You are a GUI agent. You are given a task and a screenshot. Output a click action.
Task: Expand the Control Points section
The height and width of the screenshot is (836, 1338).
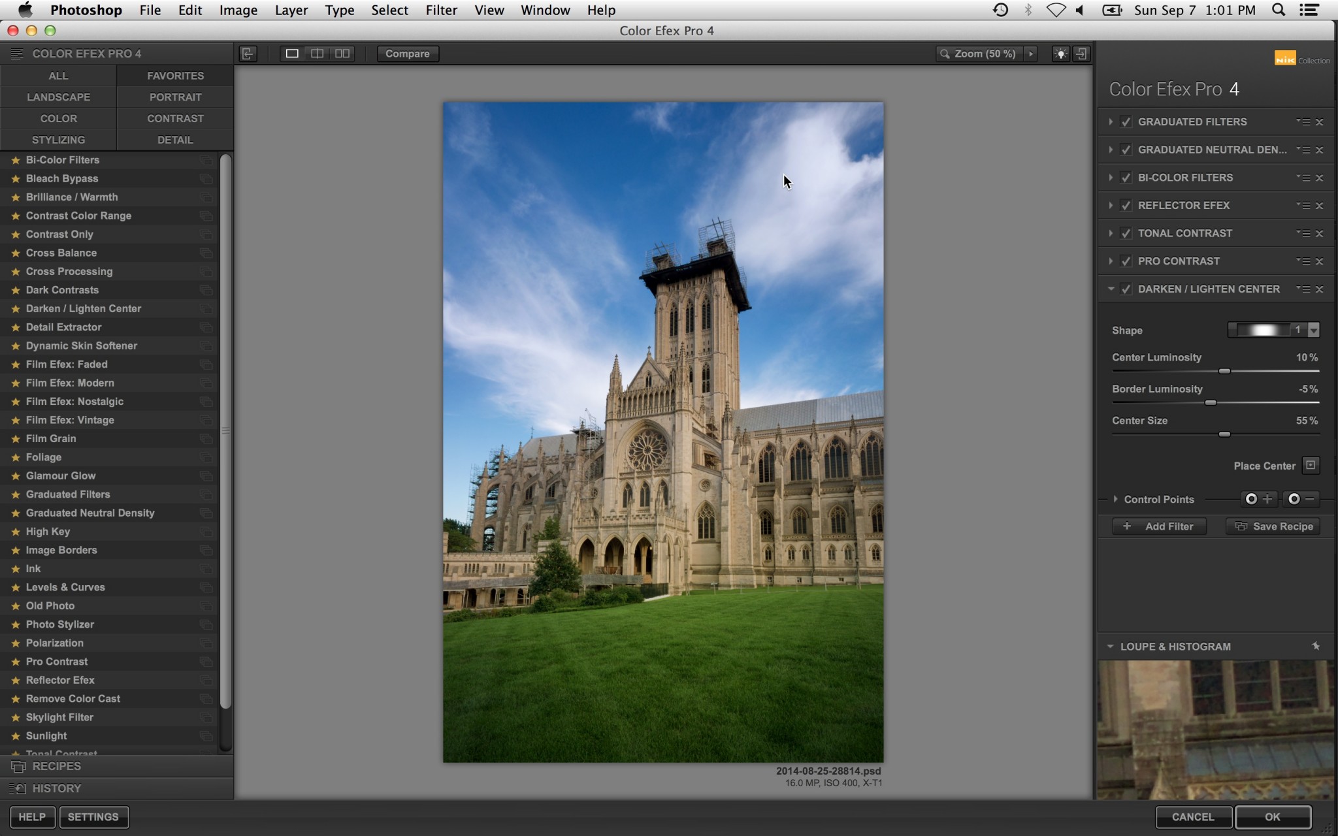coord(1115,499)
